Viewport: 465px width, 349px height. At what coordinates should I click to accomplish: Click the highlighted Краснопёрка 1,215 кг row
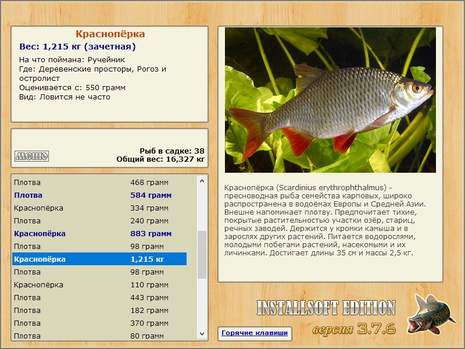coord(99,259)
